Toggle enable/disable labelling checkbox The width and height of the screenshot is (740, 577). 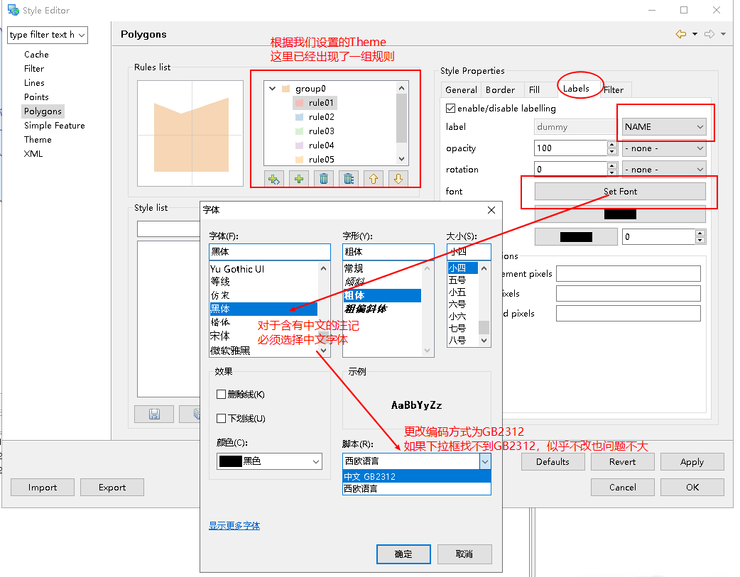click(x=451, y=109)
